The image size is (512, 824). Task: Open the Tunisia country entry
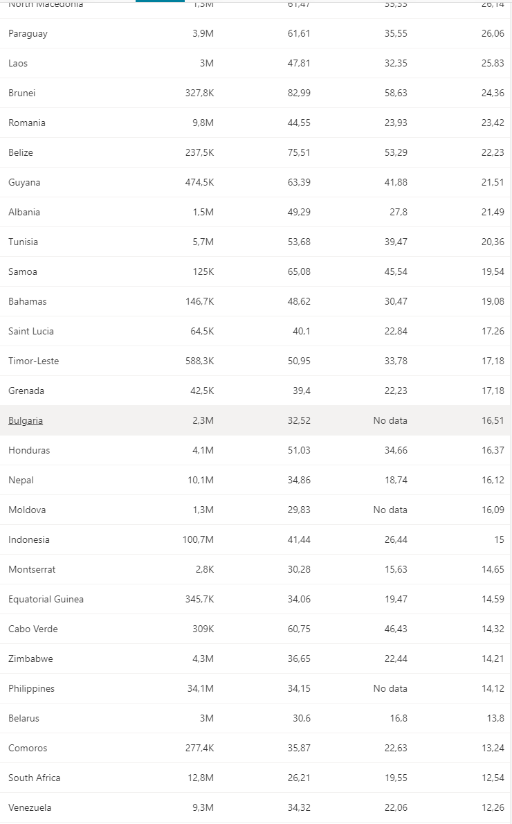(x=23, y=242)
